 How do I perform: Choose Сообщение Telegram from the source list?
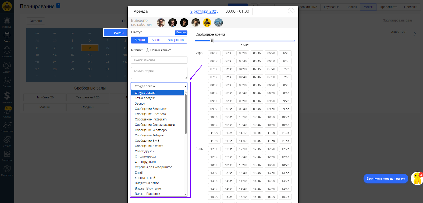[150, 135]
